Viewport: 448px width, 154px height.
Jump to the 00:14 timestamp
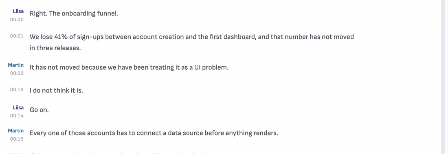point(17,115)
